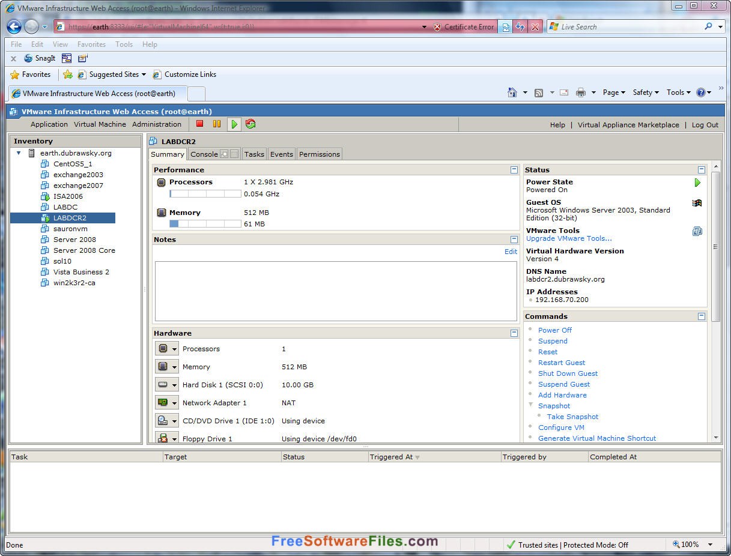Screen dimensions: 731x556
Task: Collapse the Notes panel
Action: tap(514, 240)
